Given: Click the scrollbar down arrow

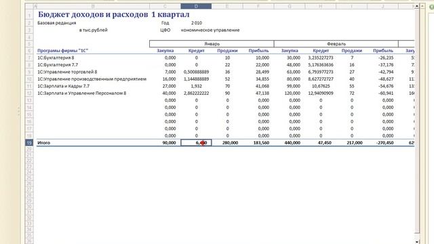Looking at the screenshot, I should coord(417,241).
